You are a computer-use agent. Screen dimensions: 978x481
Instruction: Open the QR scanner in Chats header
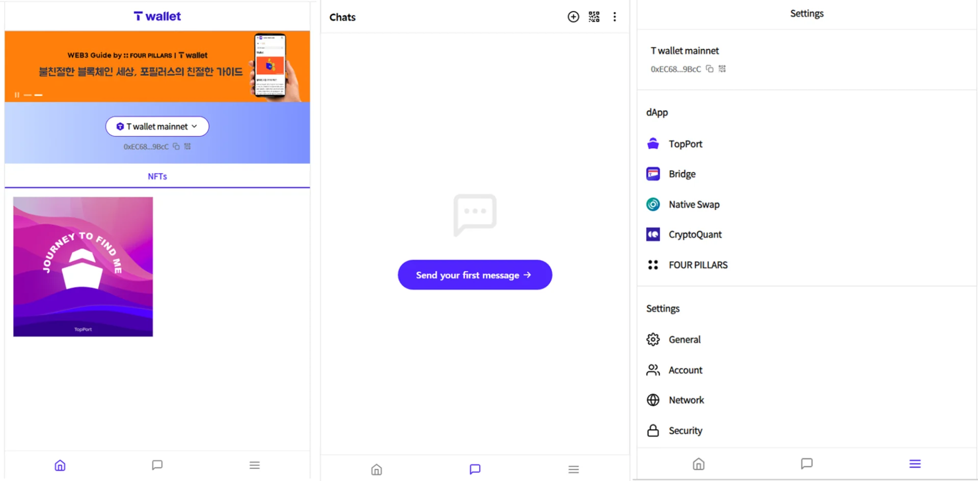594,17
